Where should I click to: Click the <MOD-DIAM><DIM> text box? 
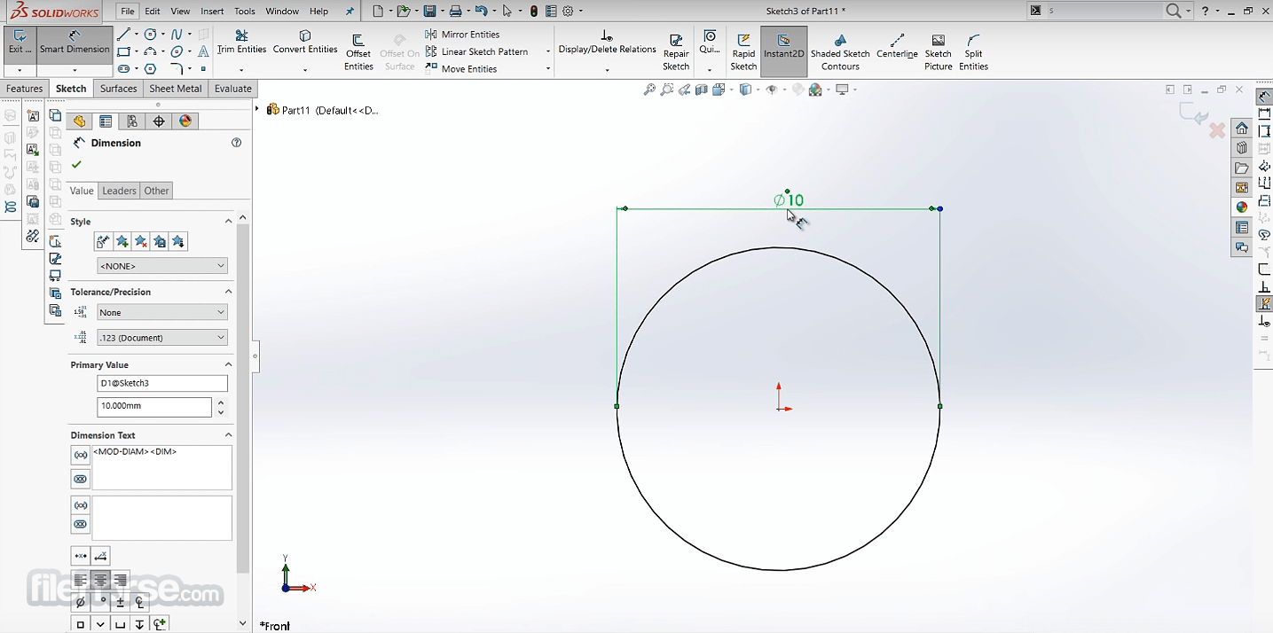pos(162,467)
